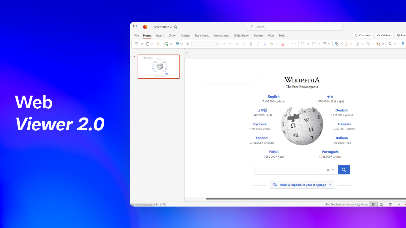Expand the Arrange dropdown arrow
Screen dimensions: 406x228
(x=383, y=44)
